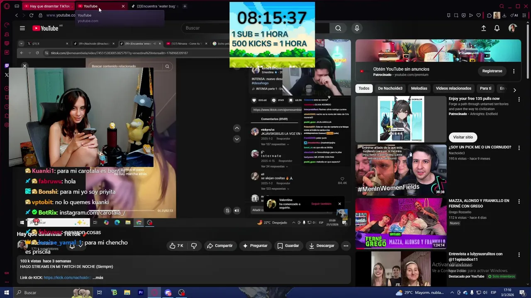
Task: Click the Compartir button
Action: 220,245
